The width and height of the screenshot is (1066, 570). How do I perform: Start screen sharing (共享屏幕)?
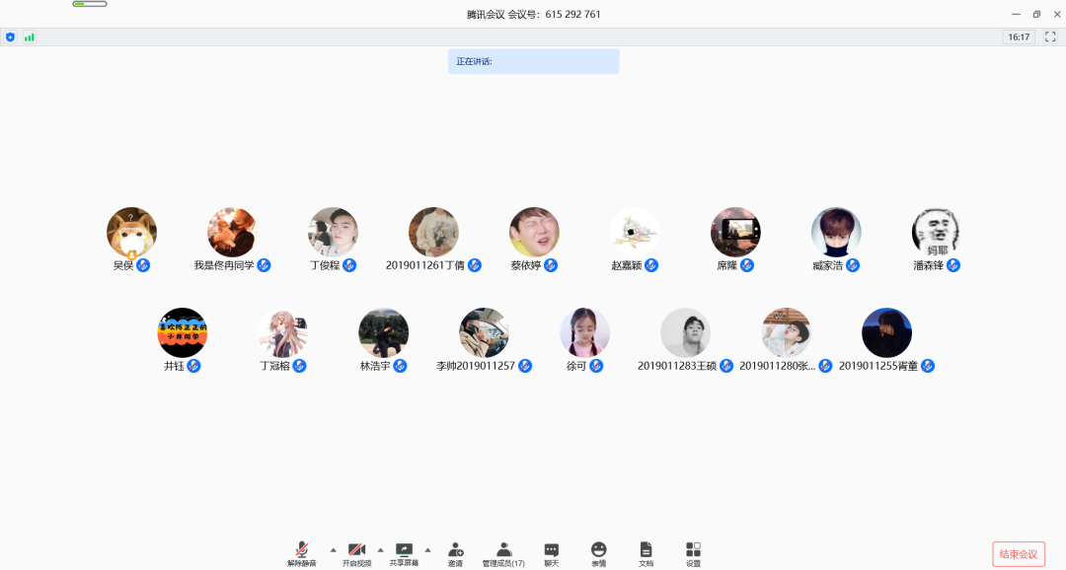click(404, 553)
